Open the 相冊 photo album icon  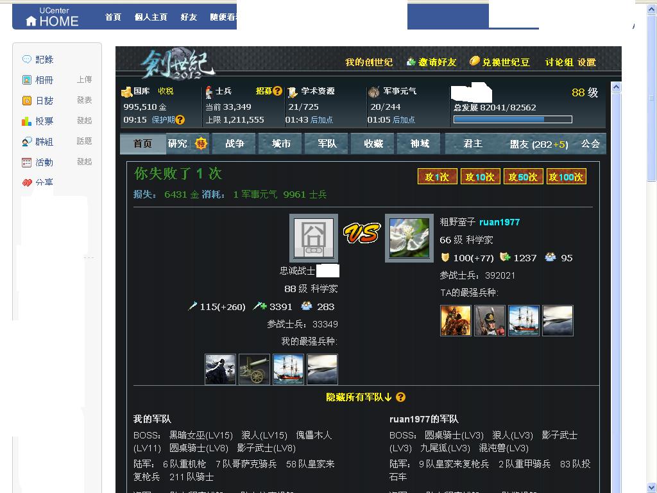point(27,80)
